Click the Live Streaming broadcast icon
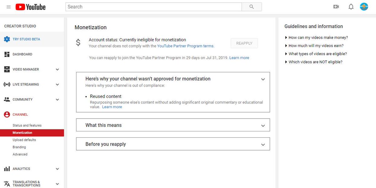This screenshot has width=376, height=188. 7,84
